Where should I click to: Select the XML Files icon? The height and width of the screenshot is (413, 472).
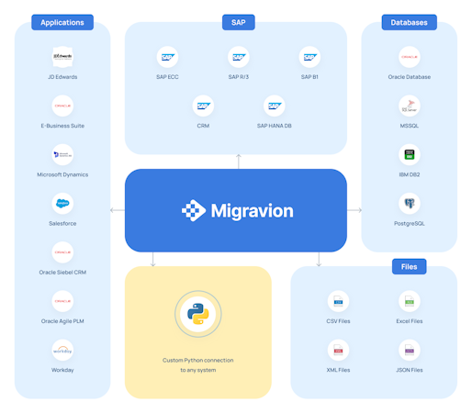[338, 350]
